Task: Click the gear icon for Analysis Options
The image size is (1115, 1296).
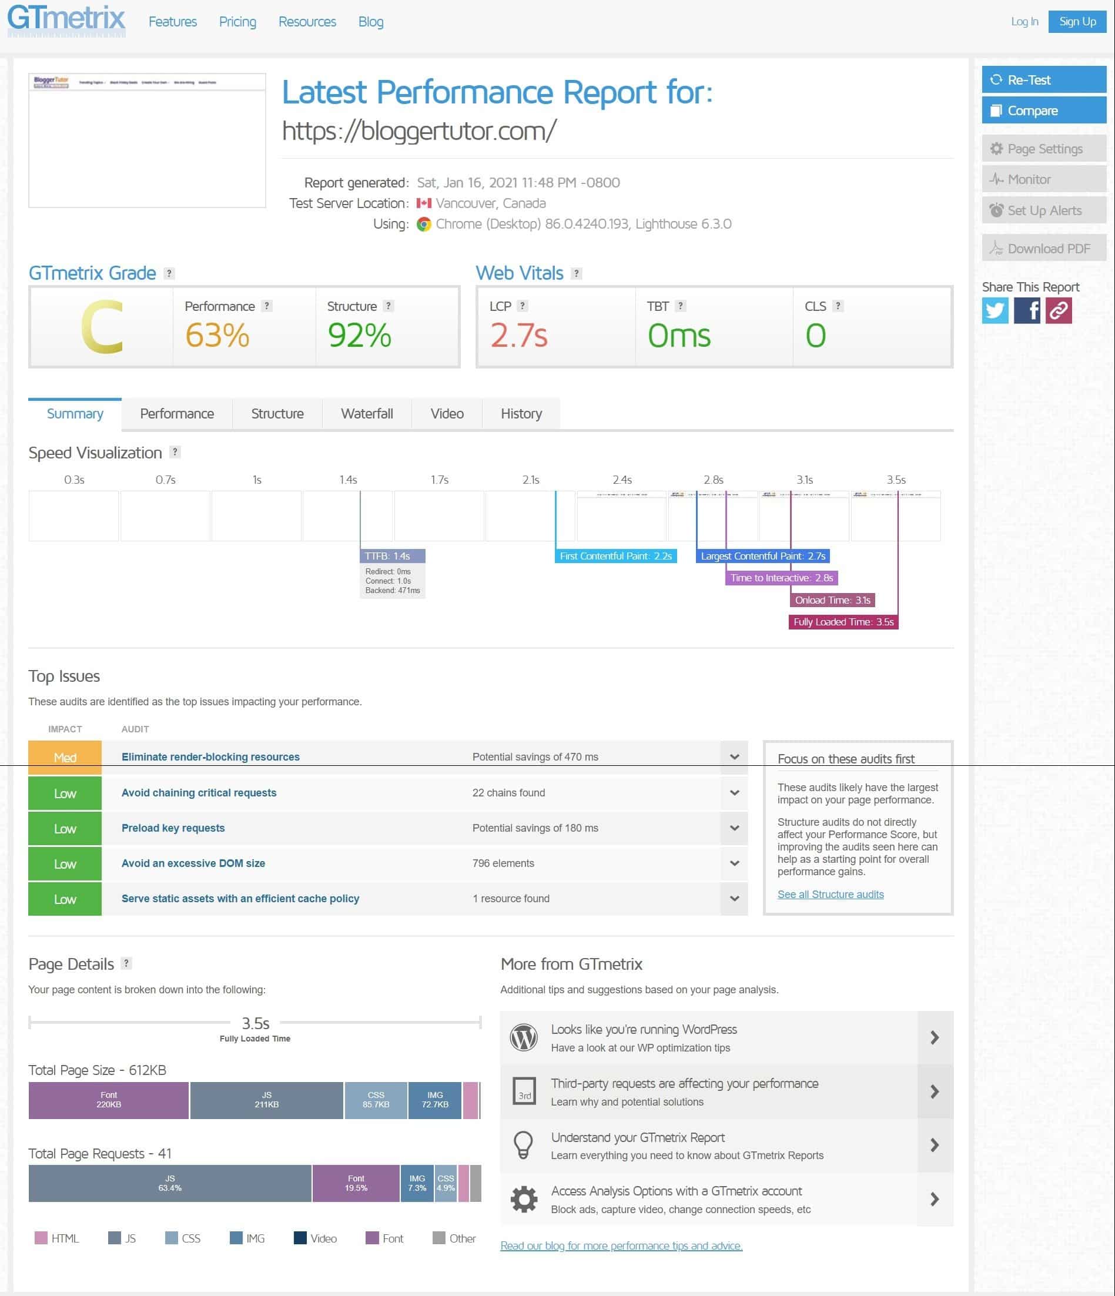Action: (x=524, y=1199)
